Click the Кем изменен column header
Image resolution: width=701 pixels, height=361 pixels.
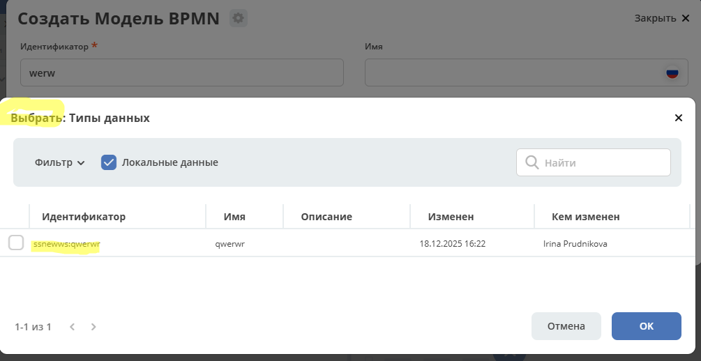click(585, 217)
